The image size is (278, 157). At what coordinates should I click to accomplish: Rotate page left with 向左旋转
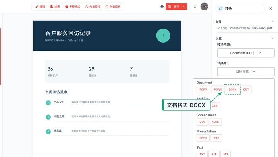[x=93, y=7]
